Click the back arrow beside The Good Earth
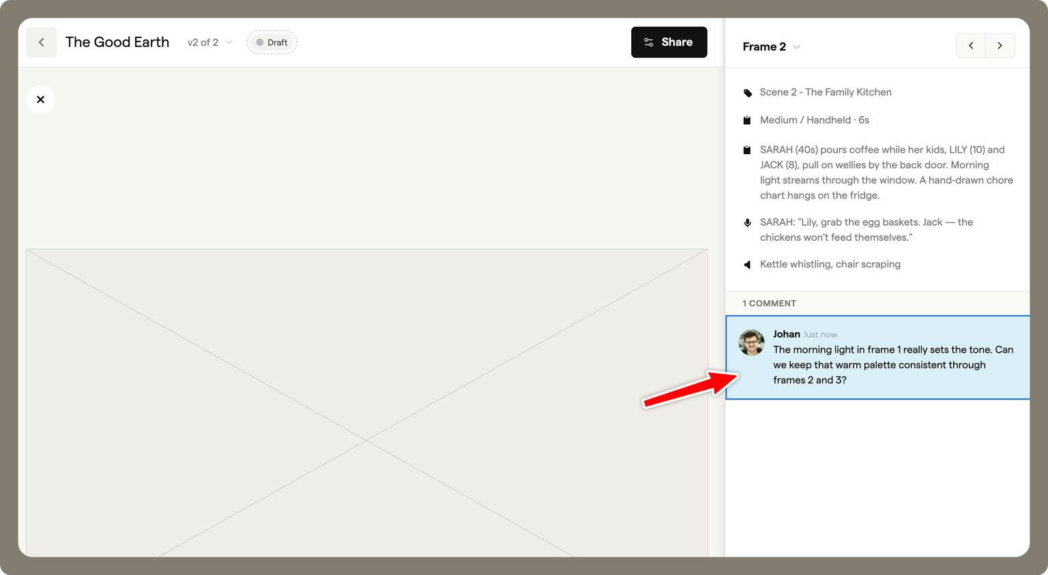Image resolution: width=1048 pixels, height=575 pixels. (42, 42)
